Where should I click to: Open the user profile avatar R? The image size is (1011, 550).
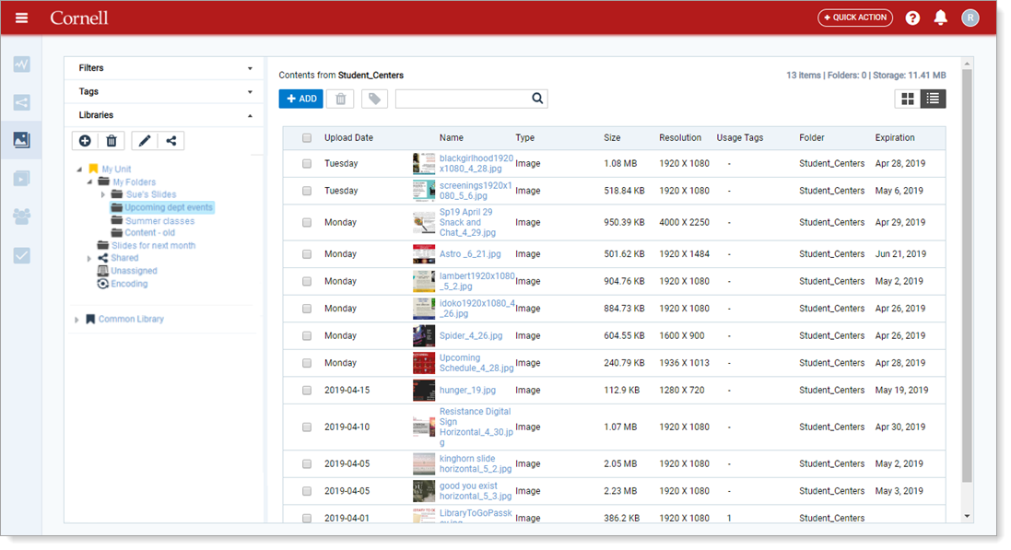coord(970,18)
